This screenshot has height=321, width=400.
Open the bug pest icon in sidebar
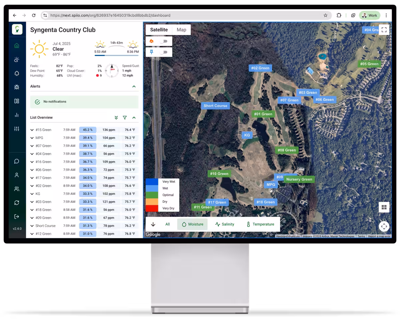[17, 87]
